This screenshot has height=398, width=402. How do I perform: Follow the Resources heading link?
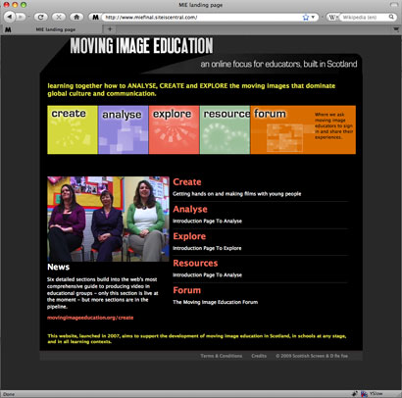[x=195, y=263]
